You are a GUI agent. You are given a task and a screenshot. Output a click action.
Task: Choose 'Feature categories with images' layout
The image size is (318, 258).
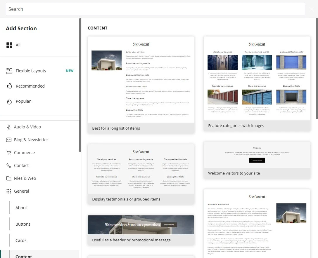pos(257,84)
